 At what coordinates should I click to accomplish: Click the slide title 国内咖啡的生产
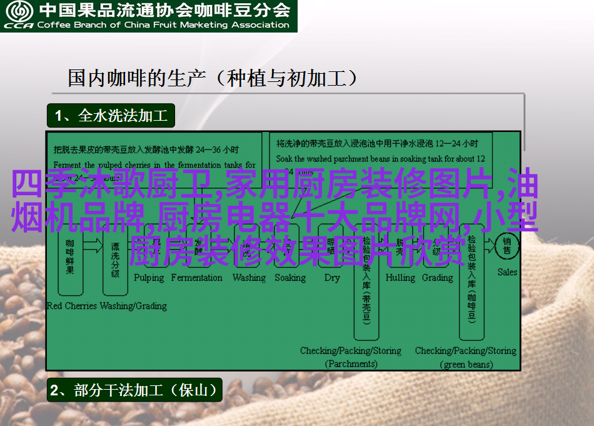pyautogui.click(x=213, y=79)
